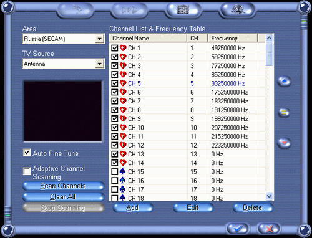The image size is (312, 238).
Task: Click the 223250000 Hz frequency cell
Action: pyautogui.click(x=230, y=145)
